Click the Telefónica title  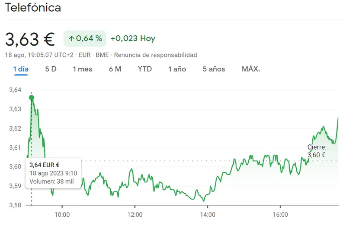coord(33,7)
